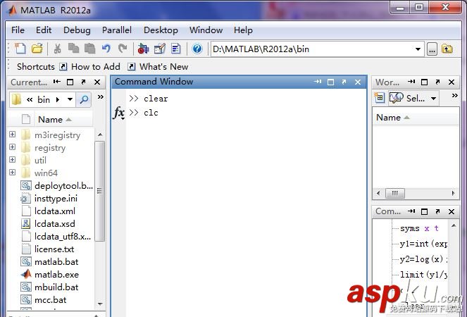Expand the win64 folder
Image resolution: width=467 pixels, height=317 pixels.
pos(12,172)
